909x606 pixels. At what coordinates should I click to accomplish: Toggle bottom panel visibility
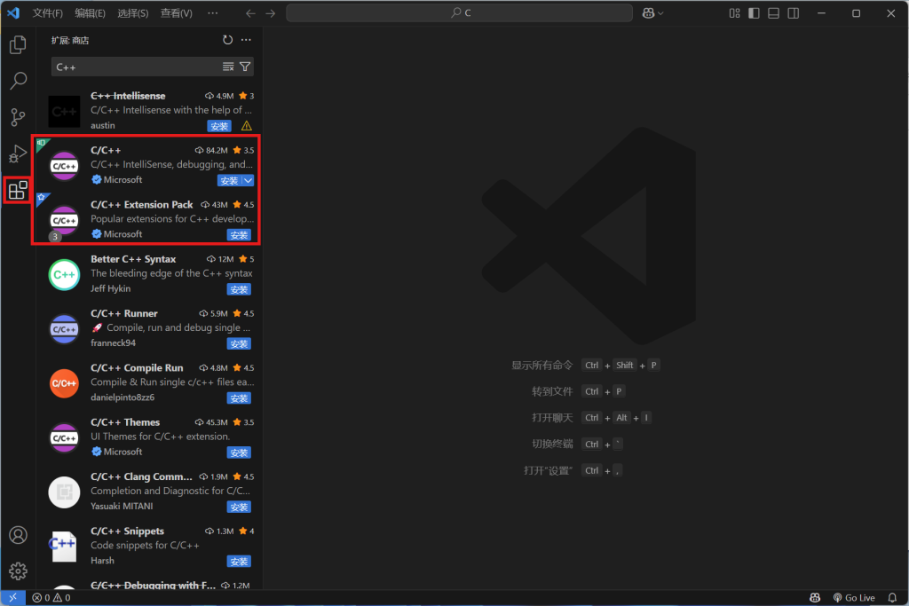[x=773, y=13]
